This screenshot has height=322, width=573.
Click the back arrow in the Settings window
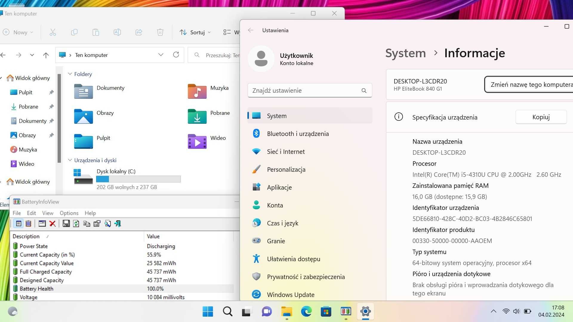coord(251,30)
